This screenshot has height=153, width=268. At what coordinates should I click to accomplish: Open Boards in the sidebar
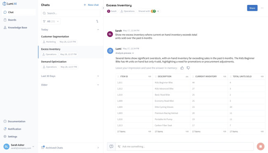[x=19, y=20]
